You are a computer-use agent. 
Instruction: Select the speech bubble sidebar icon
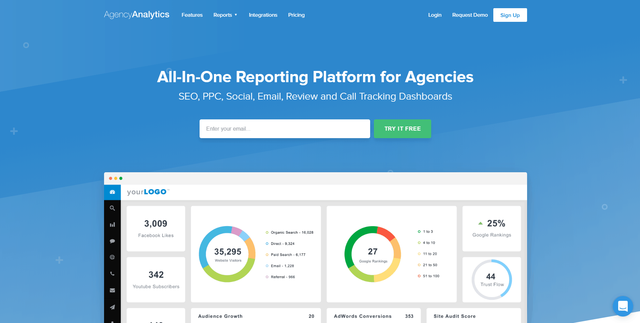pyautogui.click(x=112, y=241)
